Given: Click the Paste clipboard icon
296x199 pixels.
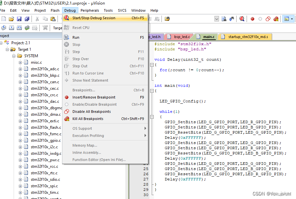Looking at the screenshot, I should point(53,19).
